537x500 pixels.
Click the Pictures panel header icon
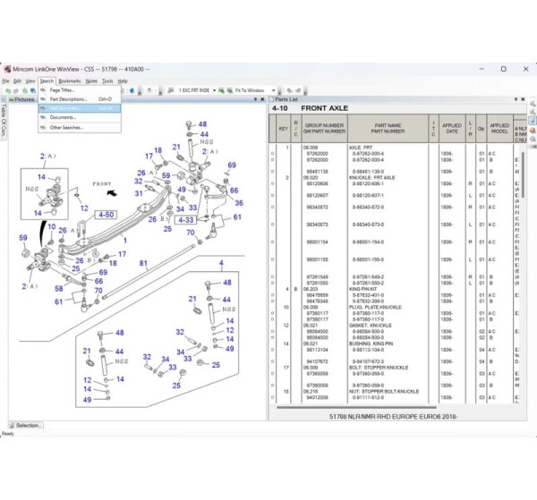(x=11, y=99)
